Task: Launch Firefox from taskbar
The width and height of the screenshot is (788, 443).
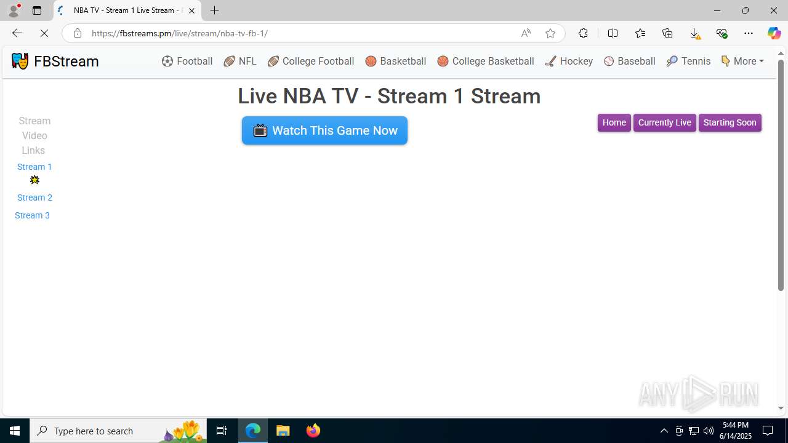Action: tap(313, 431)
